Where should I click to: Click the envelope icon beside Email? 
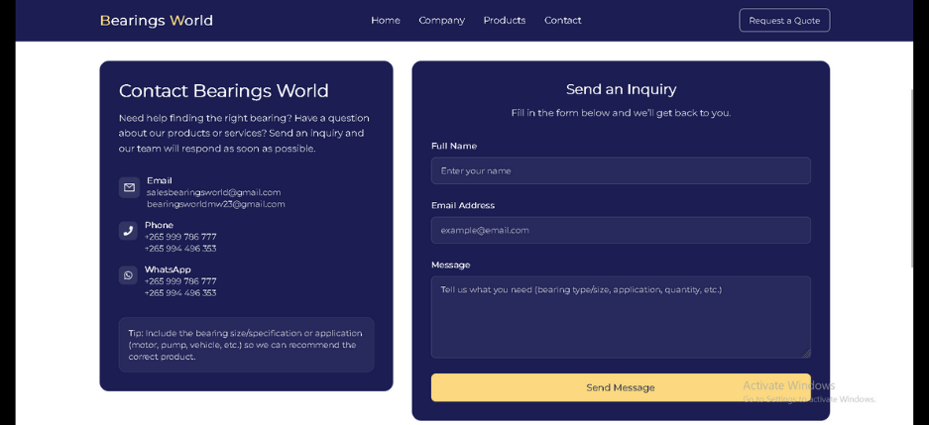(x=129, y=187)
